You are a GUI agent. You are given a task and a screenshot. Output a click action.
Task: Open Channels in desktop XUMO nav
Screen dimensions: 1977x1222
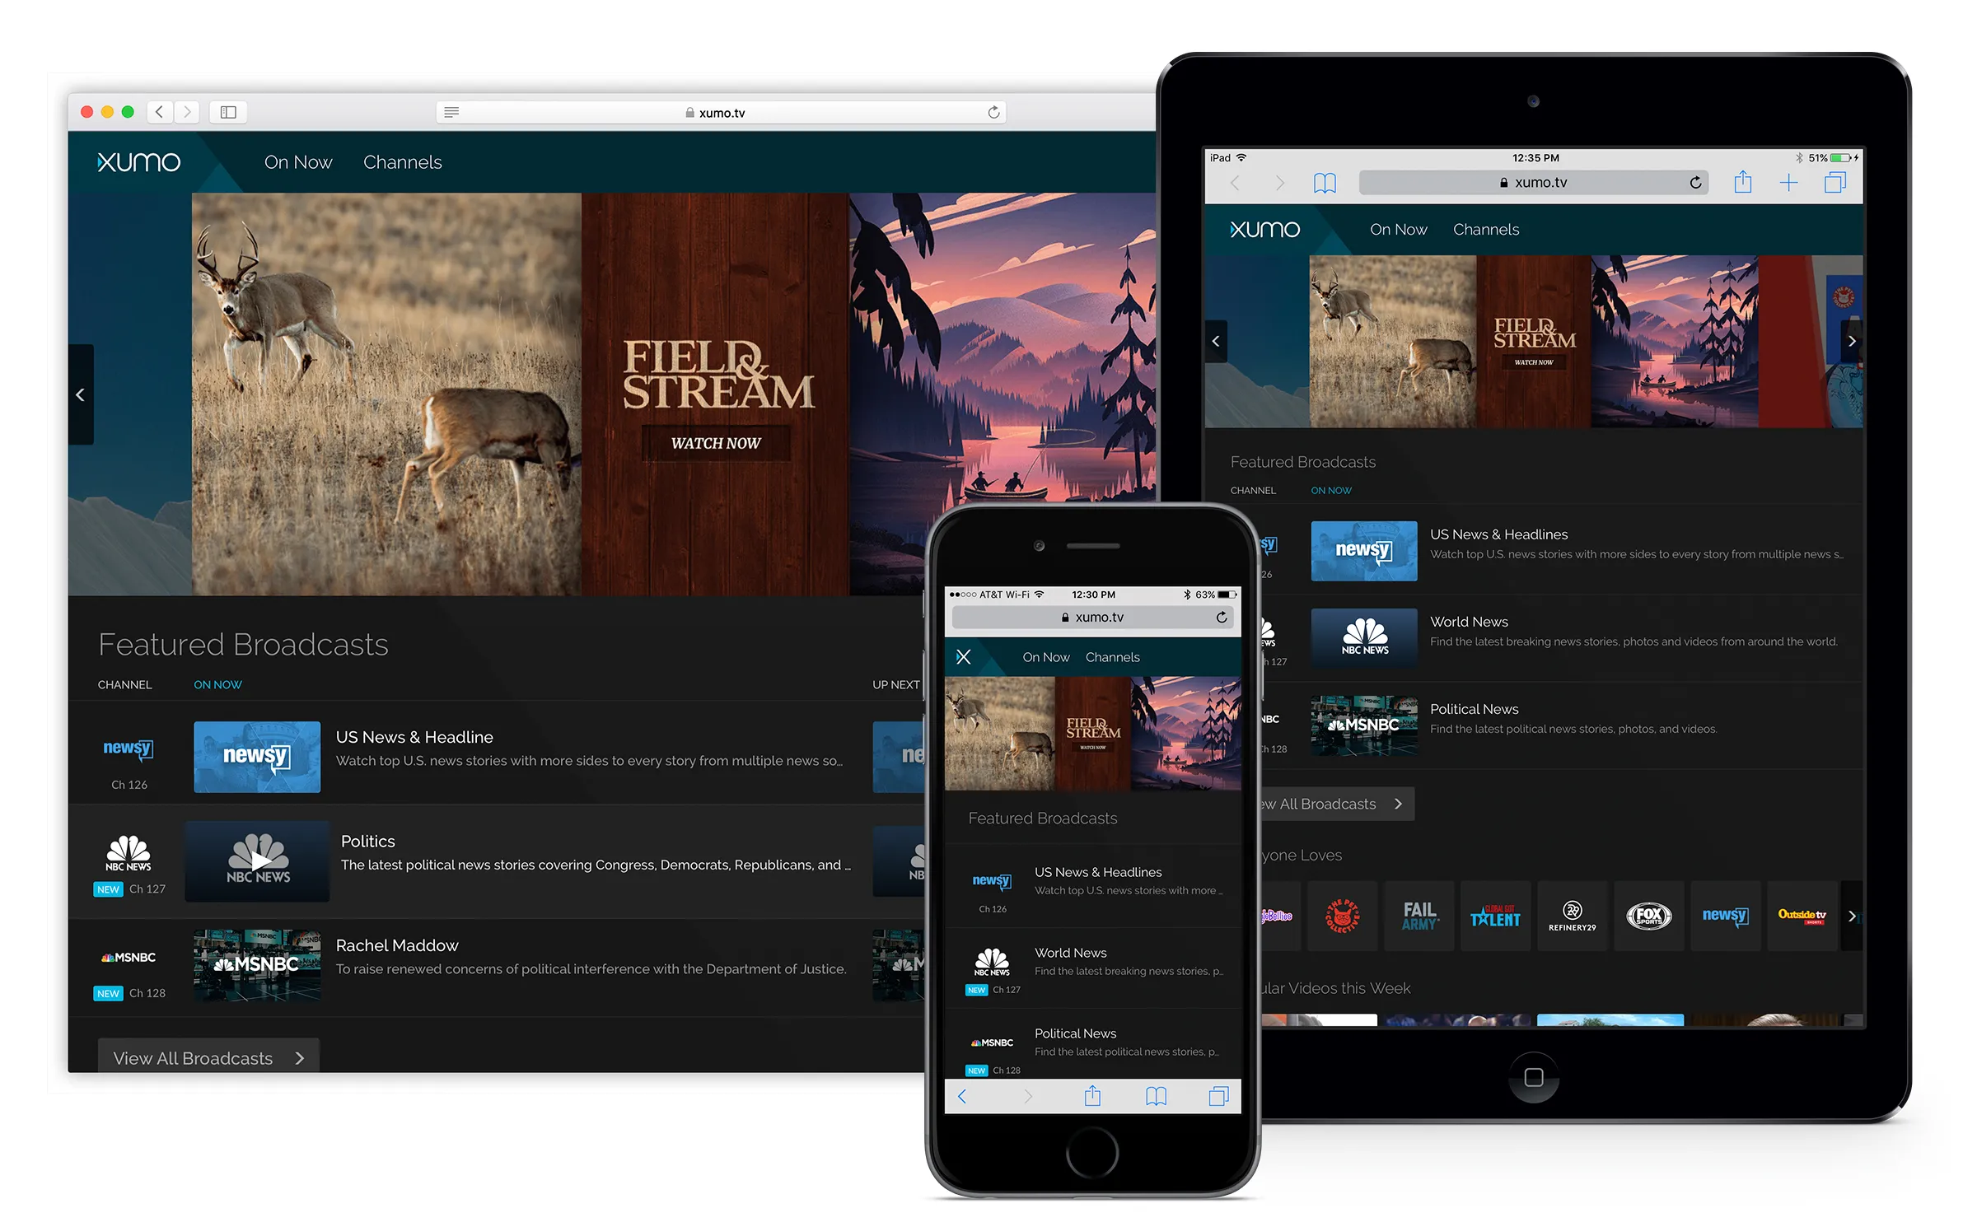tap(403, 162)
